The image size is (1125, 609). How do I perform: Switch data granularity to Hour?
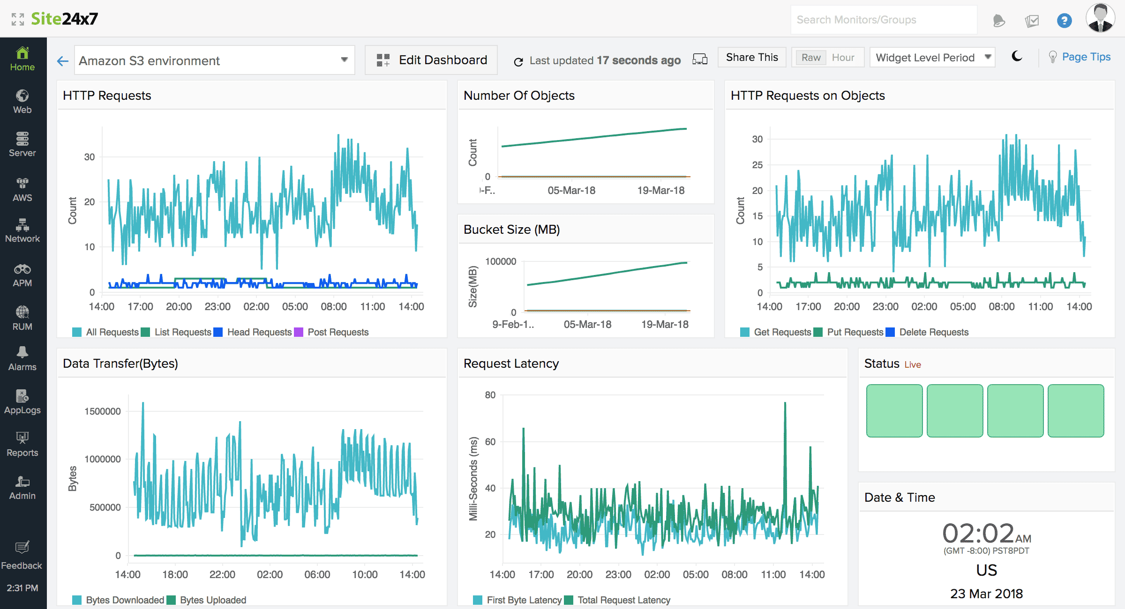(x=843, y=57)
